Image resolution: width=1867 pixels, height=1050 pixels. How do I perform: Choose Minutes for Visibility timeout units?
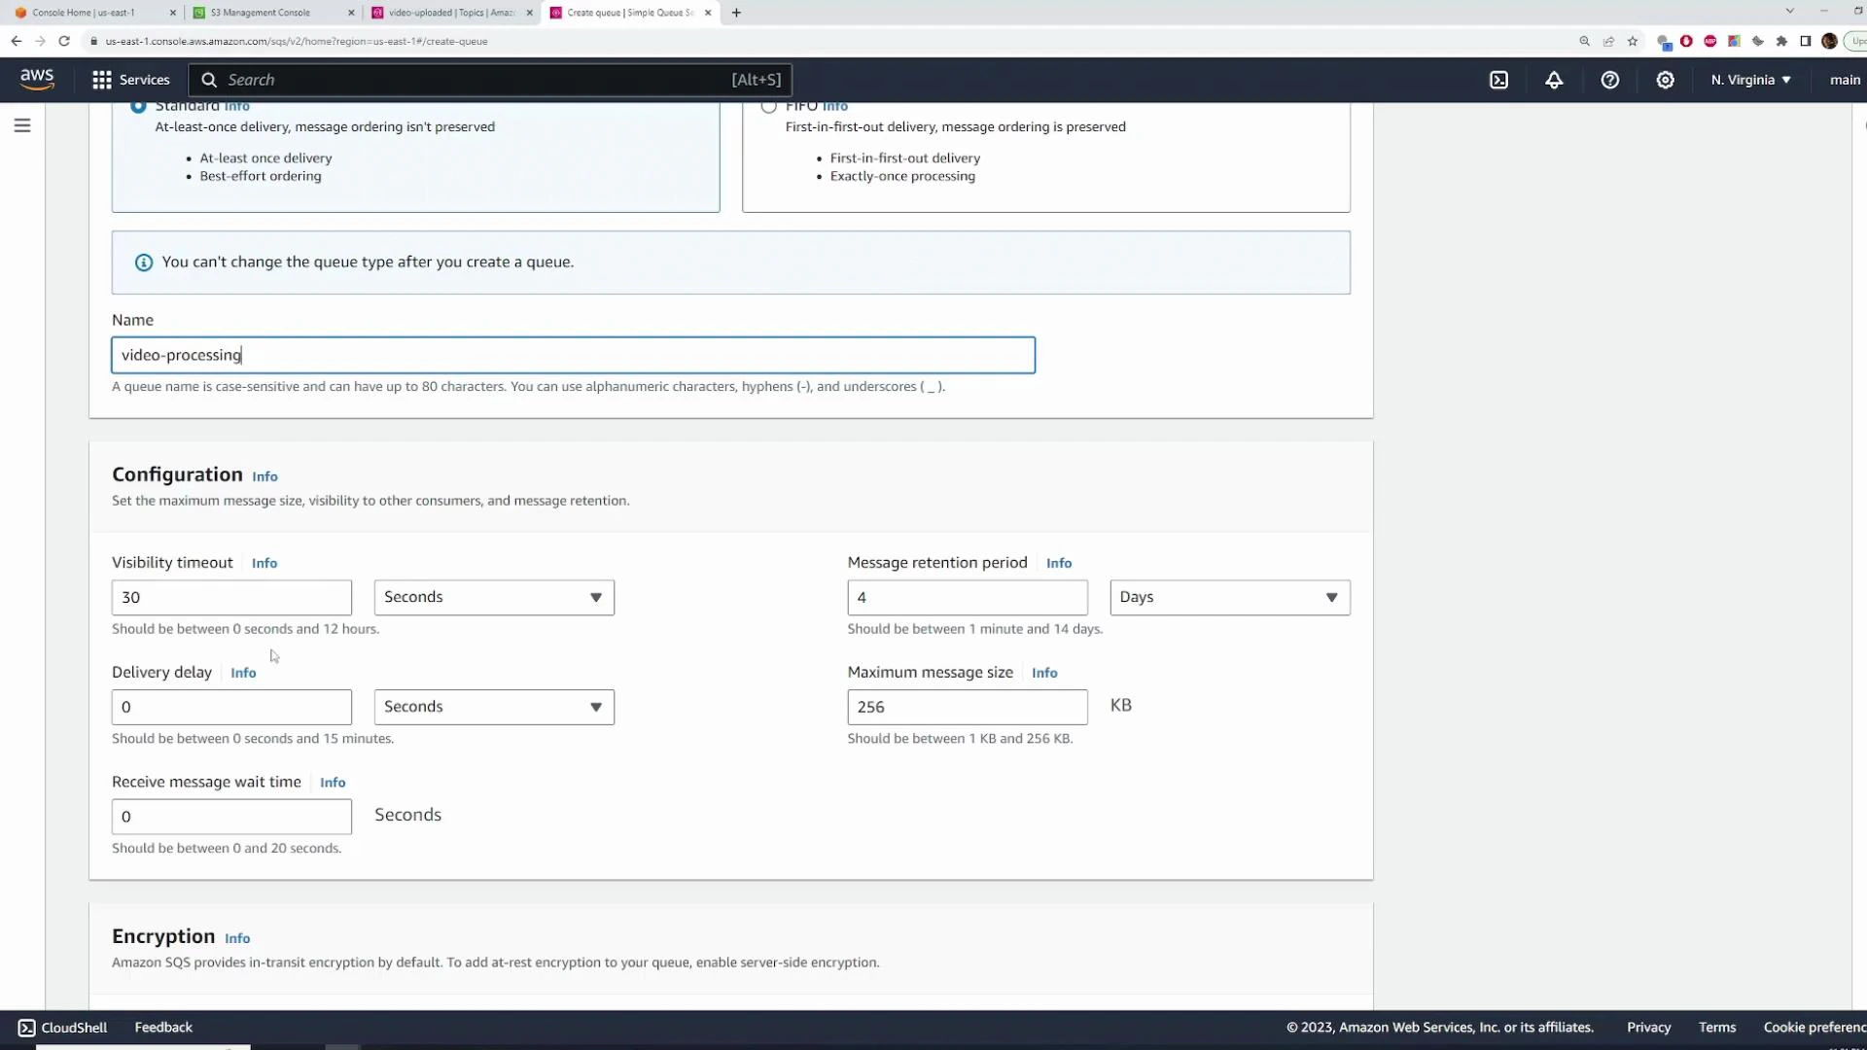(x=493, y=597)
